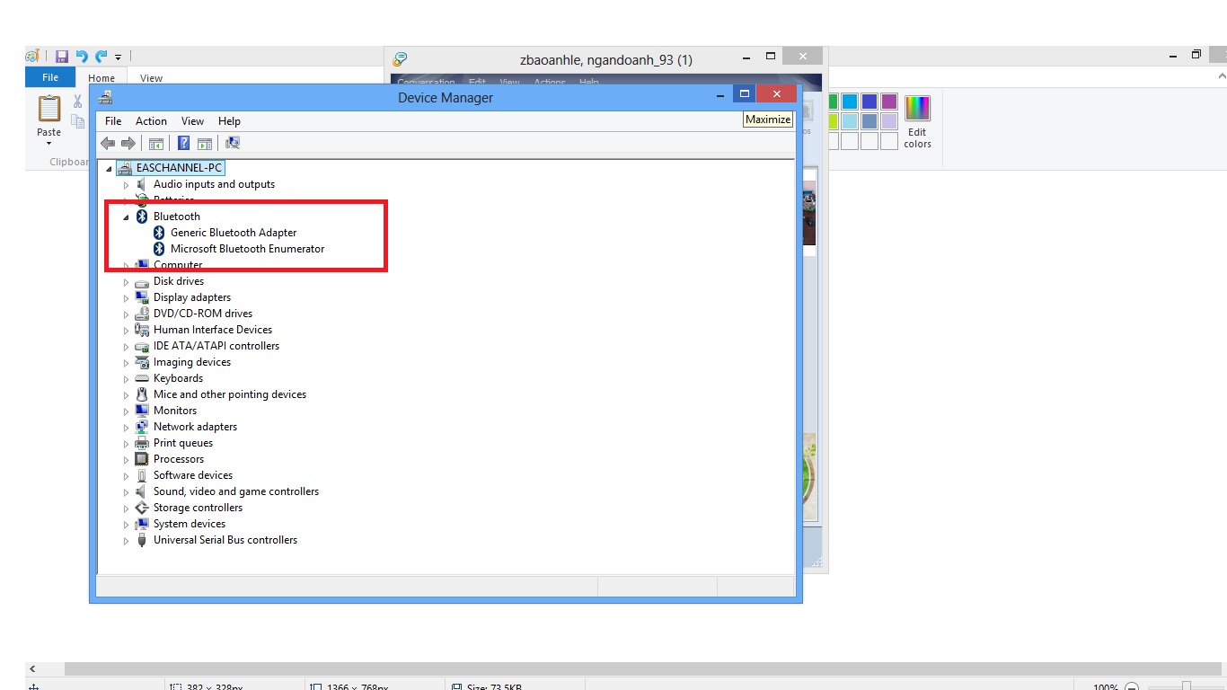The image size is (1227, 690).
Task: Click the Paste clipboard icon in Paint
Action: pyautogui.click(x=49, y=109)
